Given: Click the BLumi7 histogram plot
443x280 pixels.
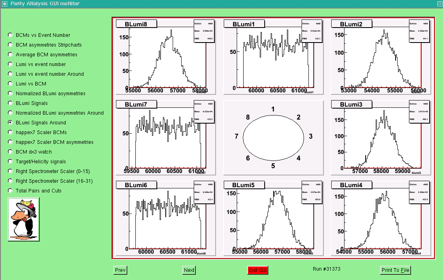Looking at the screenshot, I should pyautogui.click(x=165, y=138).
